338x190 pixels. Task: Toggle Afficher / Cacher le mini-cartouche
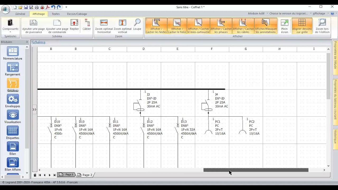(198, 26)
